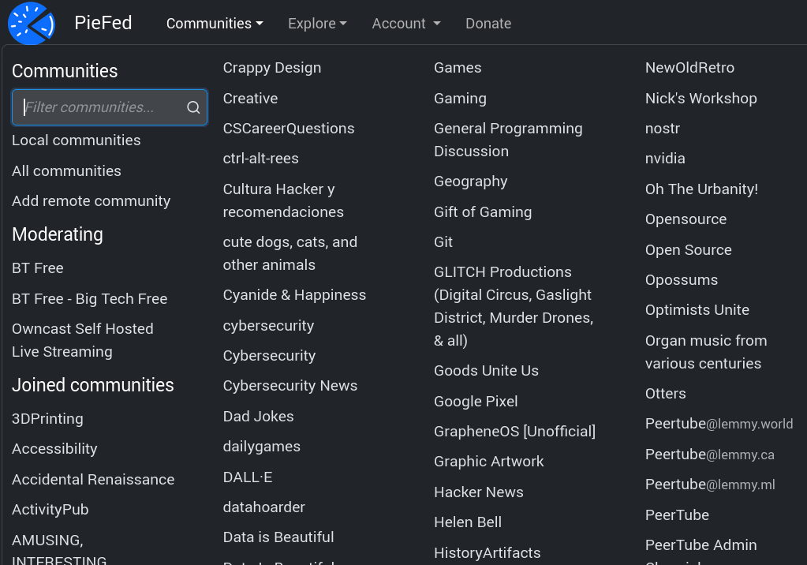Open the DALL·E community

[248, 477]
